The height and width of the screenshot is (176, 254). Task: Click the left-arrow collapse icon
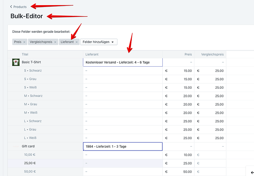point(250,172)
